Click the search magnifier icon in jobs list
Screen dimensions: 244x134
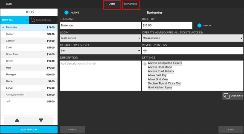tap(33, 20)
